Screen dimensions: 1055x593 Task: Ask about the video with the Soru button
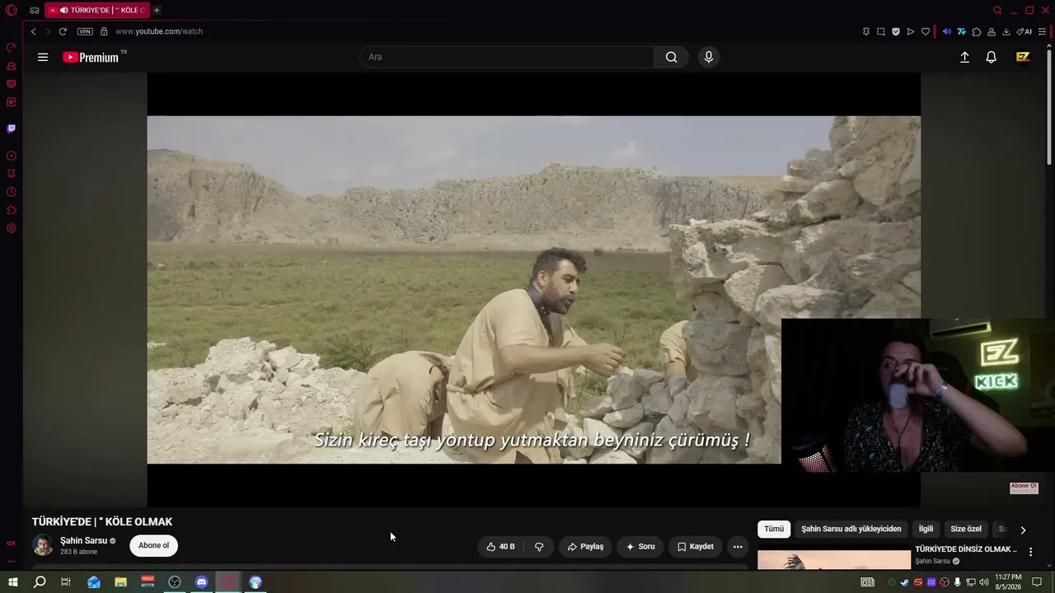tap(640, 546)
